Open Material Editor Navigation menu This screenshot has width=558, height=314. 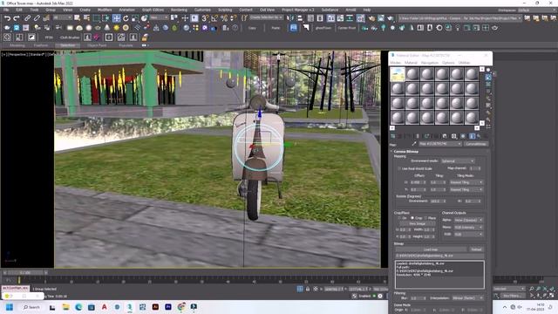point(430,63)
